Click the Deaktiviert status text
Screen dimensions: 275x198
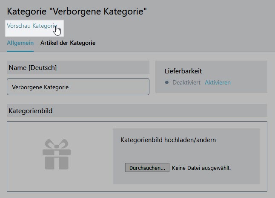[x=186, y=82]
